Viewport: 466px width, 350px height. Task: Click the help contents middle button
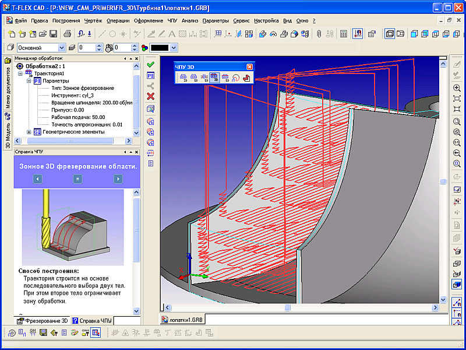tap(77, 179)
